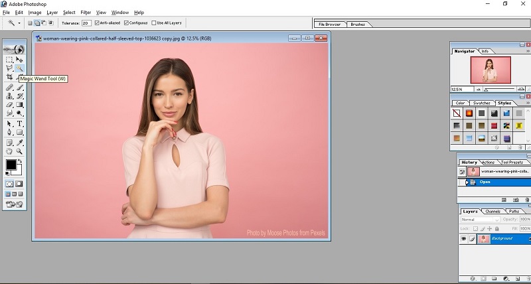The image size is (531, 284).
Task: Pick the Type tool (T)
Action: pos(20,123)
